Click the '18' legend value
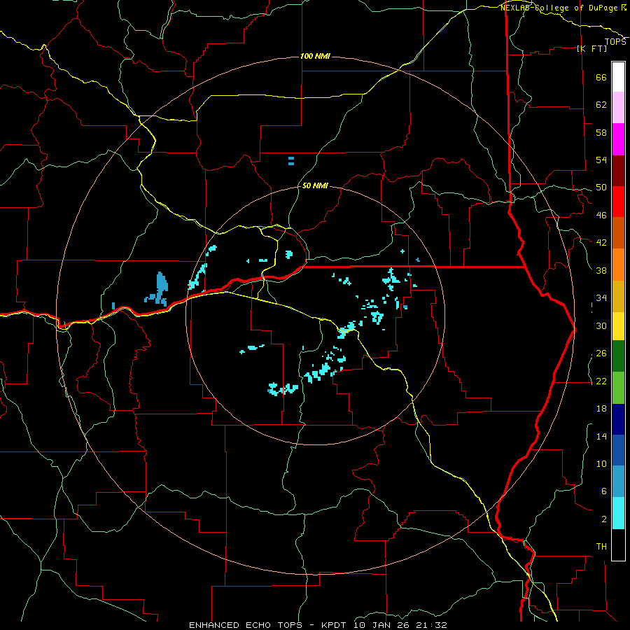The image size is (630, 630). (x=601, y=409)
